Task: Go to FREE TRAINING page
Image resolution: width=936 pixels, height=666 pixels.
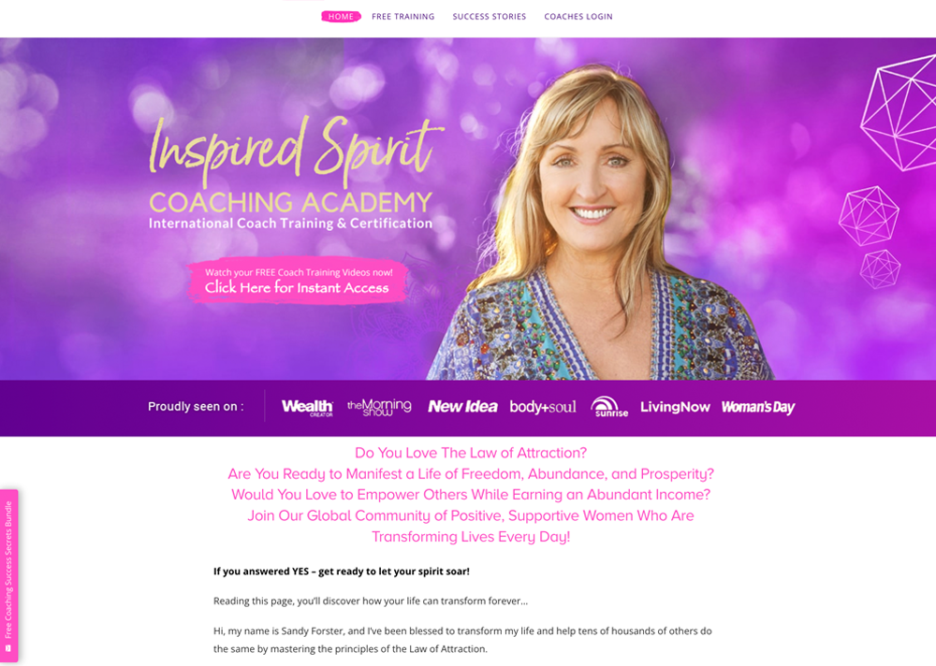Action: (402, 17)
